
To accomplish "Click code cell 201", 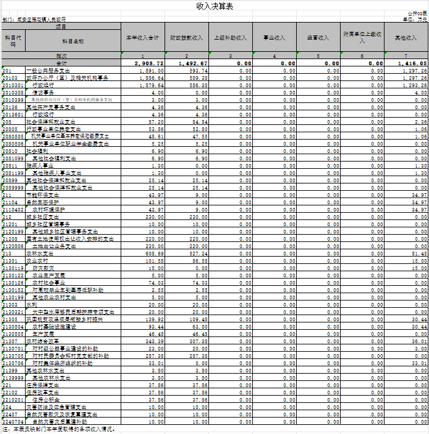I will [x=13, y=71].
